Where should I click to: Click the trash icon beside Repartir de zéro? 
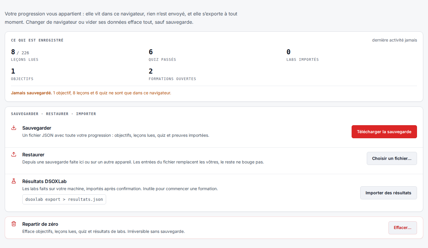pos(14,224)
